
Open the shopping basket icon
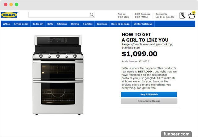coord(192,15)
